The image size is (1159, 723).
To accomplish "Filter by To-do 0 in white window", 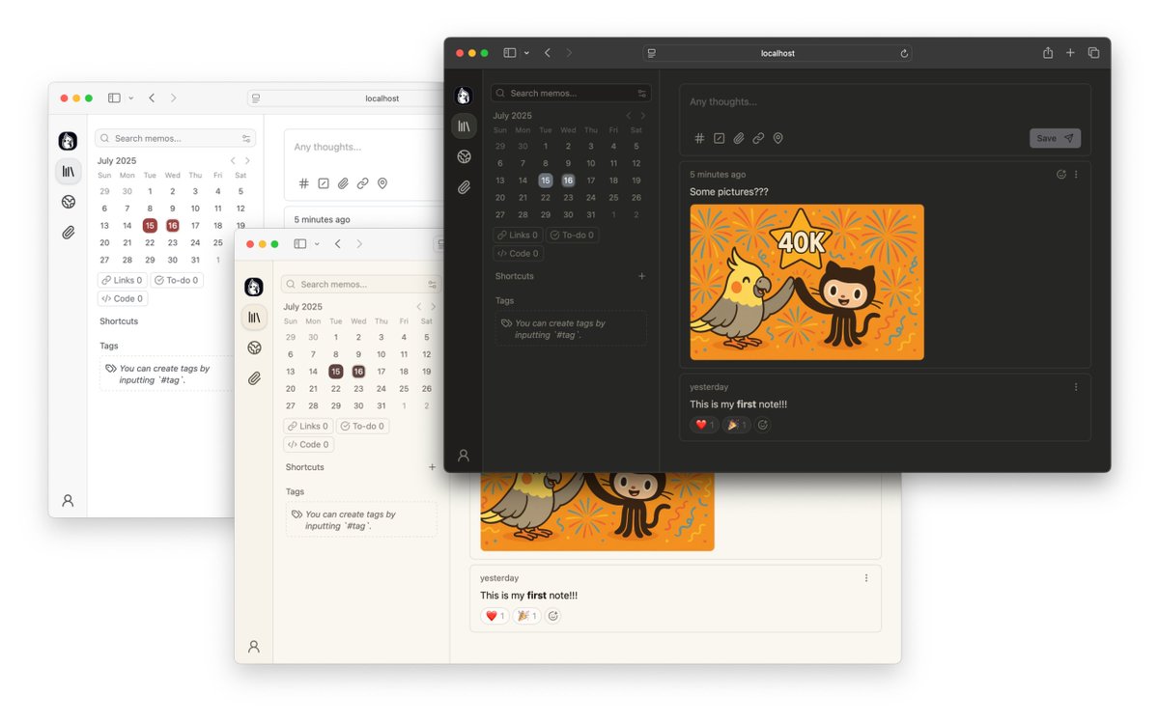I will (x=176, y=280).
